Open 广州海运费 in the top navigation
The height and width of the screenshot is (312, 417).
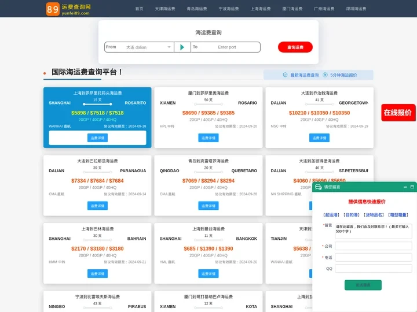324,9
